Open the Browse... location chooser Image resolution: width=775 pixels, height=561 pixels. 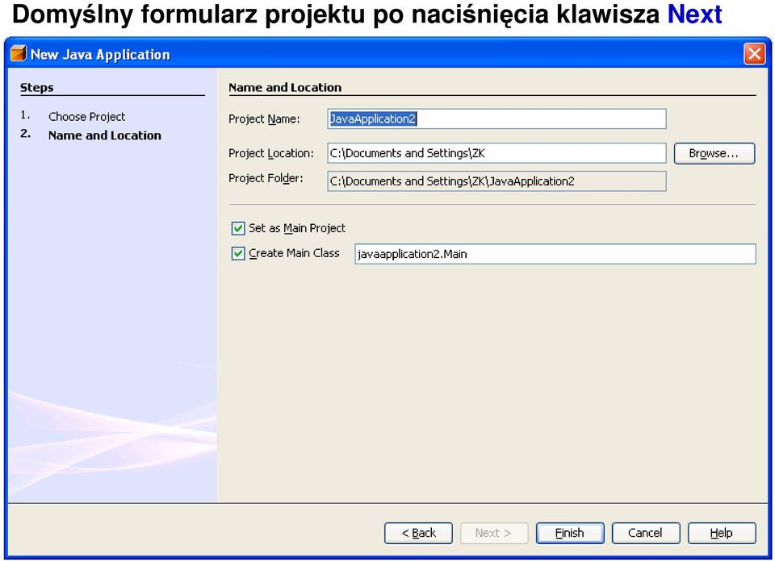(x=714, y=153)
